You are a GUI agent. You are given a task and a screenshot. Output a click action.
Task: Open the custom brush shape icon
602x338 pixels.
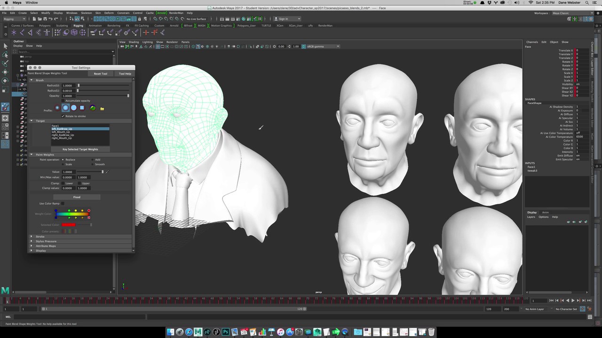point(93,108)
